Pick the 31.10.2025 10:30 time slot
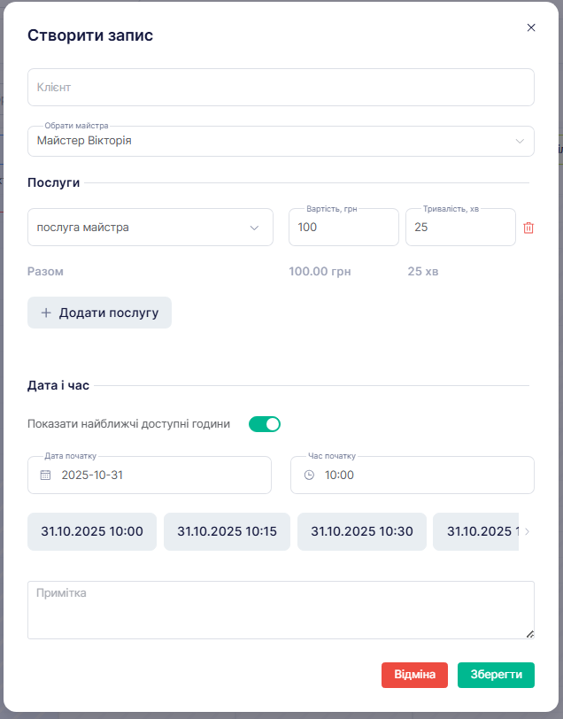Screen dimensions: 563x719 [x=361, y=531]
